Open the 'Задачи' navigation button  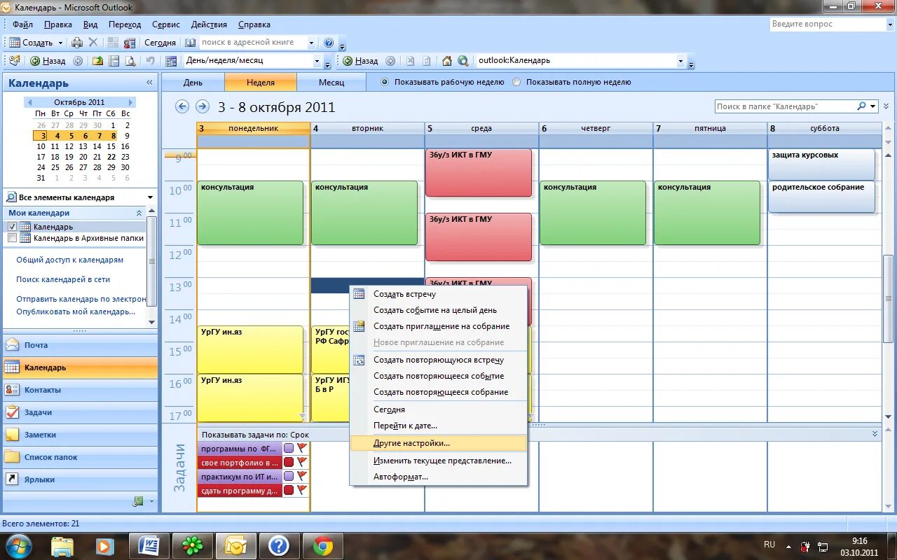[80, 412]
